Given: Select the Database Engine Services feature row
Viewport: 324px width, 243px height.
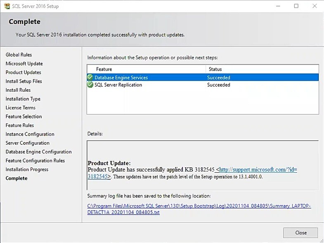Looking at the screenshot, I should point(203,77).
